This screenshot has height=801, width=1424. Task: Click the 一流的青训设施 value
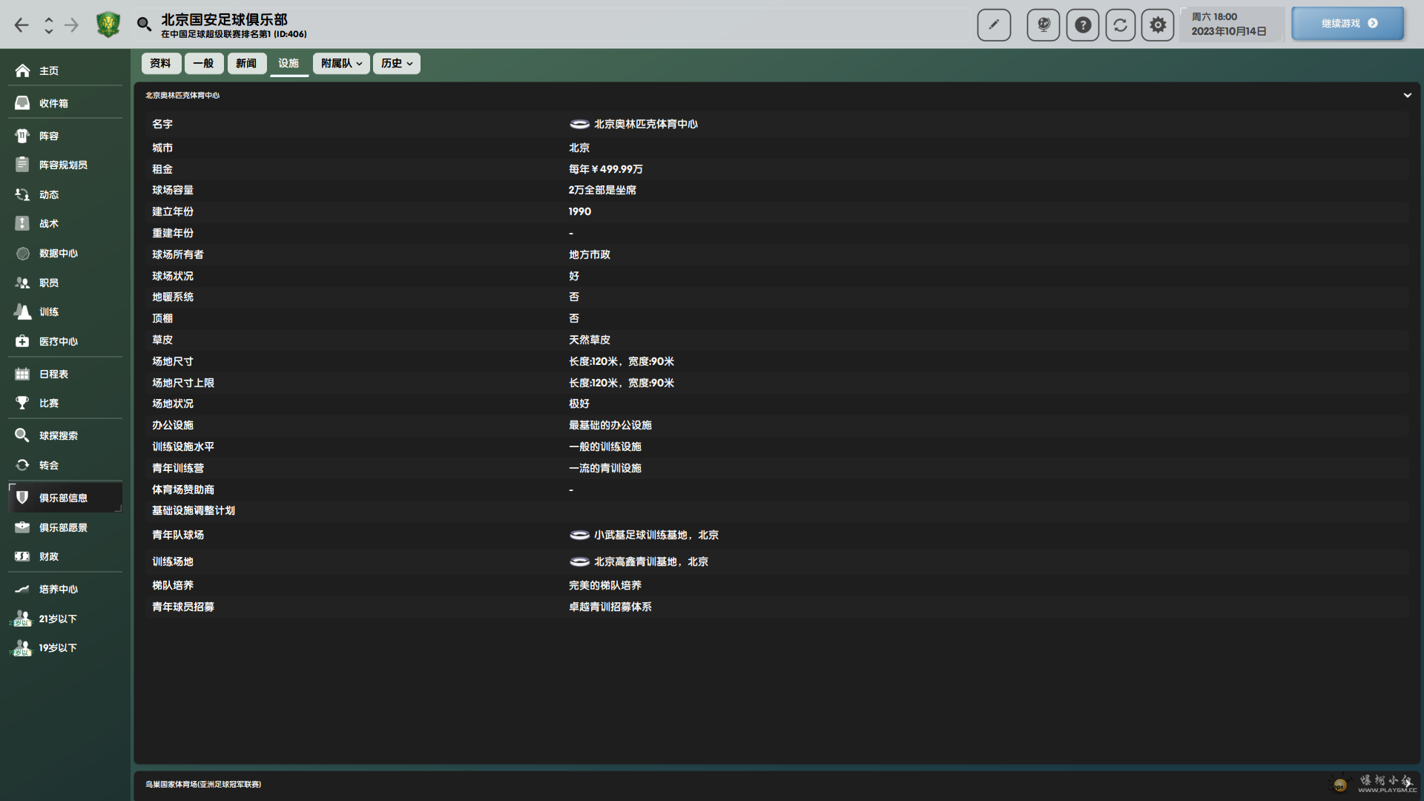(605, 468)
